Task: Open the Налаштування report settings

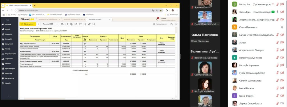Action: pos(160,24)
